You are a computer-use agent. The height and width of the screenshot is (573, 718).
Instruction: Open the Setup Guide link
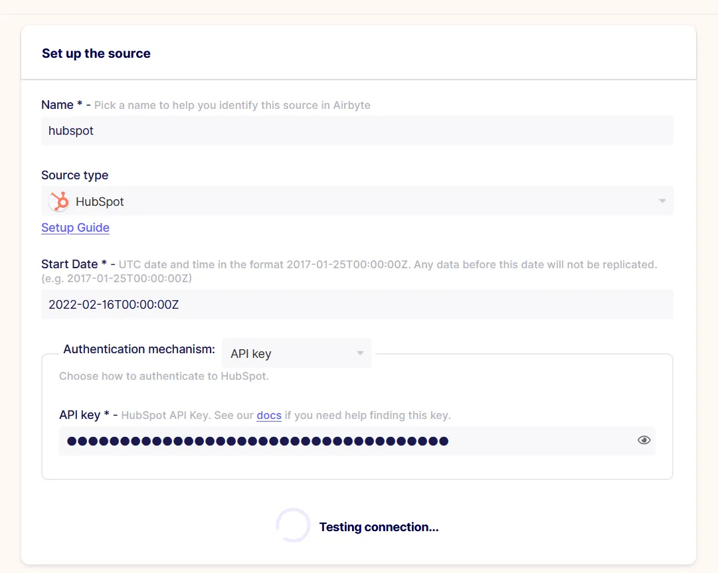[x=75, y=228]
